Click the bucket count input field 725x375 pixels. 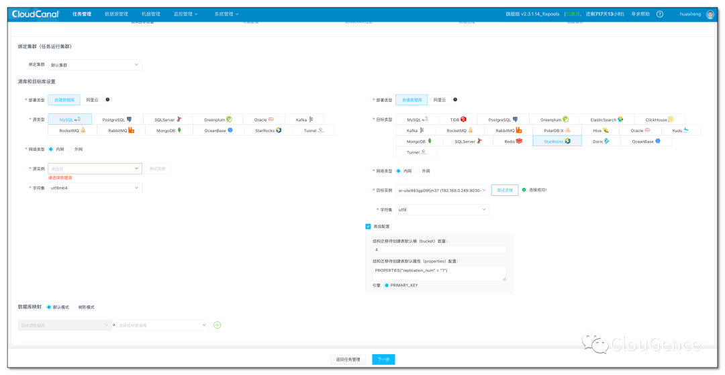439,250
